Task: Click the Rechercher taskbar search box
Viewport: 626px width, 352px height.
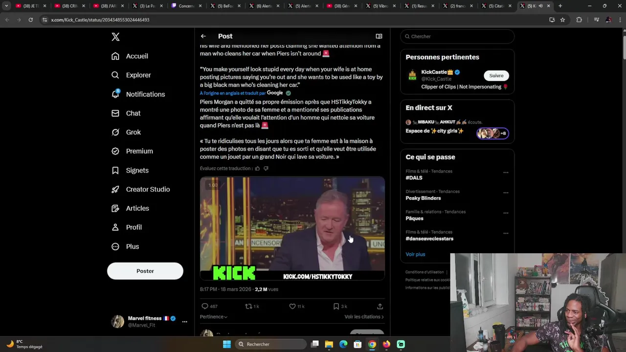Action: click(x=270, y=344)
